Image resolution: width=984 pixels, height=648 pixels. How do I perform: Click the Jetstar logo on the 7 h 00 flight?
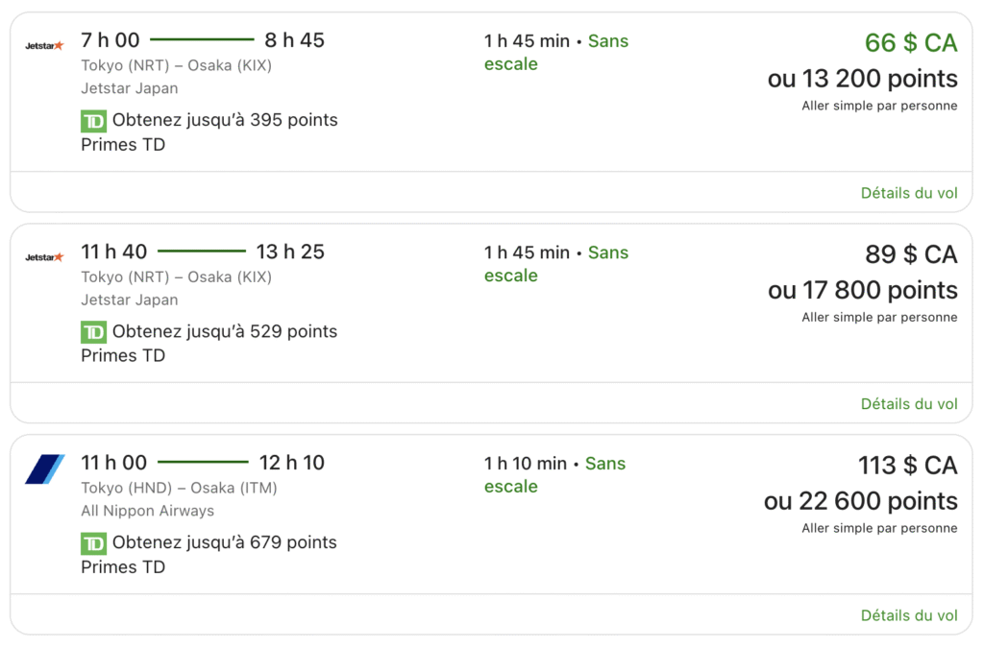tap(43, 41)
